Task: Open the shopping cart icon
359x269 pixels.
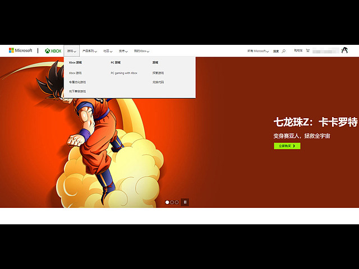Action: tap(307, 50)
